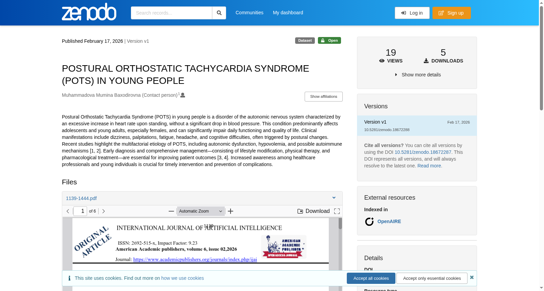Image resolution: width=544 pixels, height=291 pixels.
Task: Select Version v1 in Versions list
Action: [417, 126]
